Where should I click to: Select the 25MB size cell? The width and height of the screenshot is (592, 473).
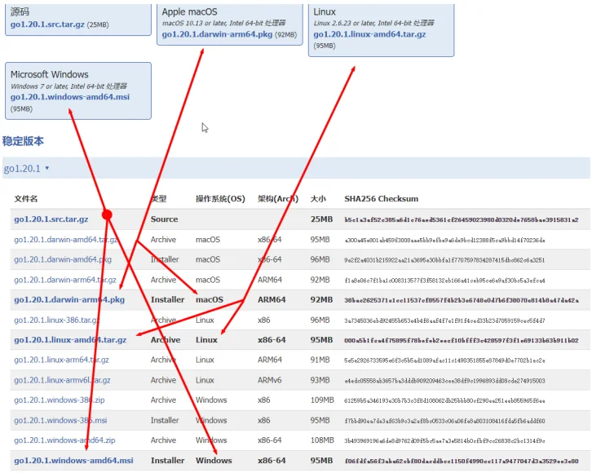(x=321, y=219)
